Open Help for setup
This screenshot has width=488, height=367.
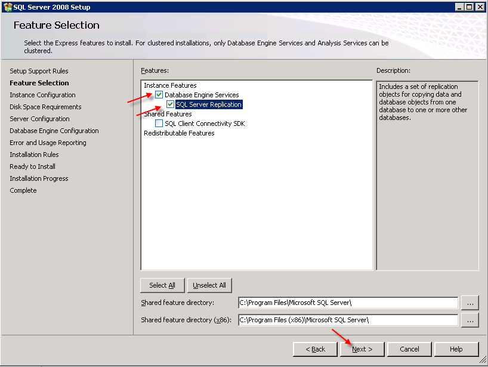point(456,349)
